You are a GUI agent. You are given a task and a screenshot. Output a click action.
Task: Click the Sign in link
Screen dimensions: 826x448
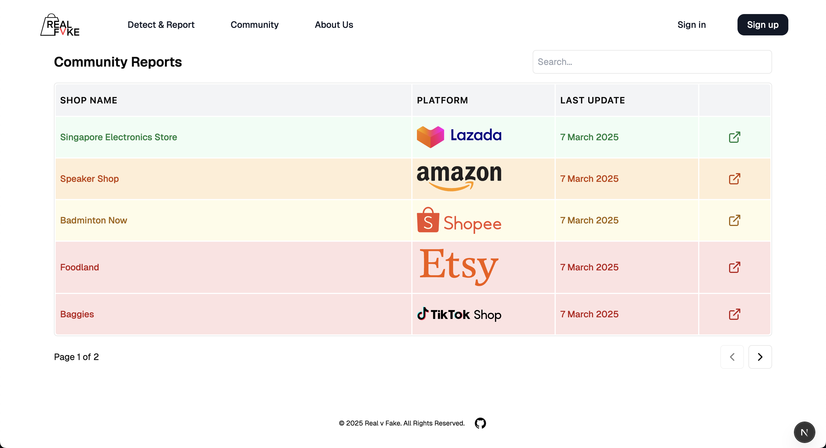click(x=691, y=24)
